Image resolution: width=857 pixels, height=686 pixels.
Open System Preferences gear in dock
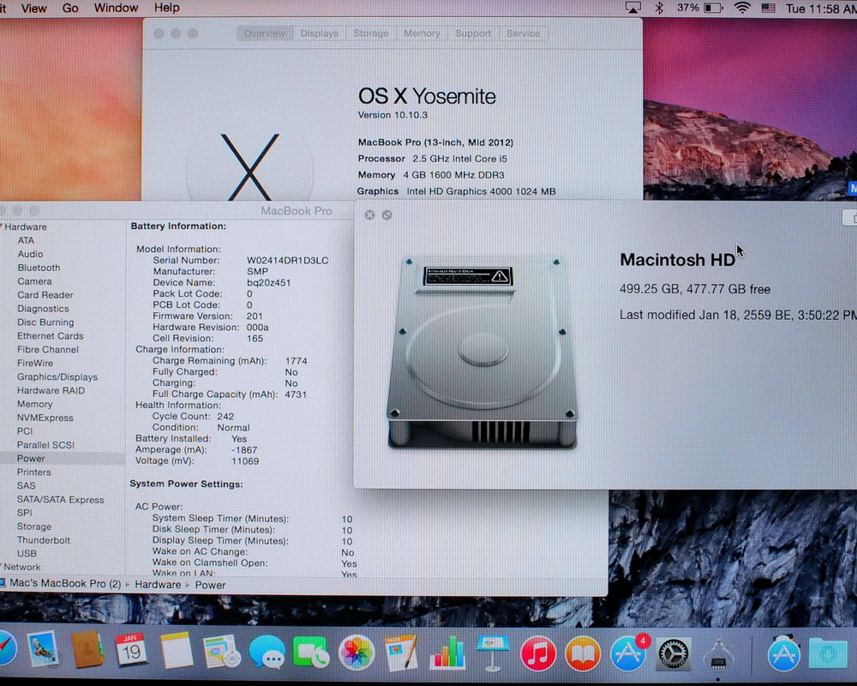(674, 653)
